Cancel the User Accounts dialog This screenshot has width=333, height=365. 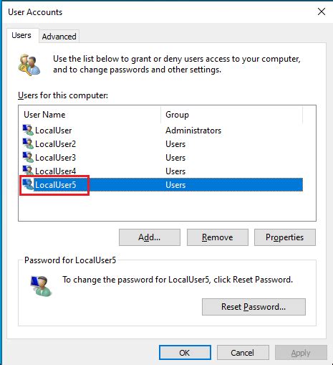(243, 353)
